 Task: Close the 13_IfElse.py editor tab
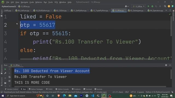(125, 11)
